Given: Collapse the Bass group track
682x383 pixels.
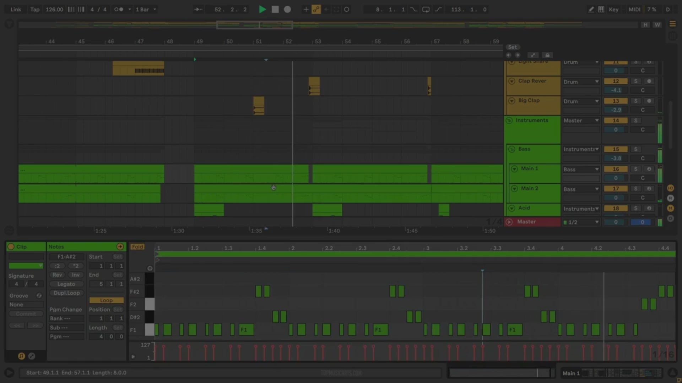Looking at the screenshot, I should pyautogui.click(x=512, y=149).
